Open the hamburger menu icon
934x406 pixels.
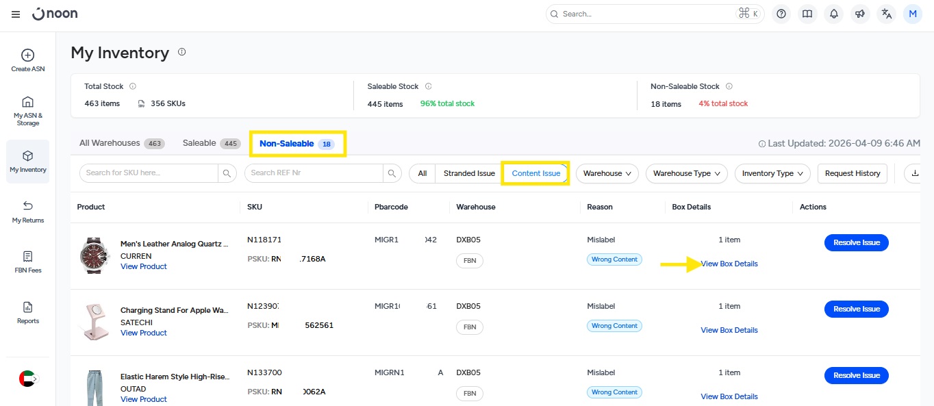[x=16, y=14]
